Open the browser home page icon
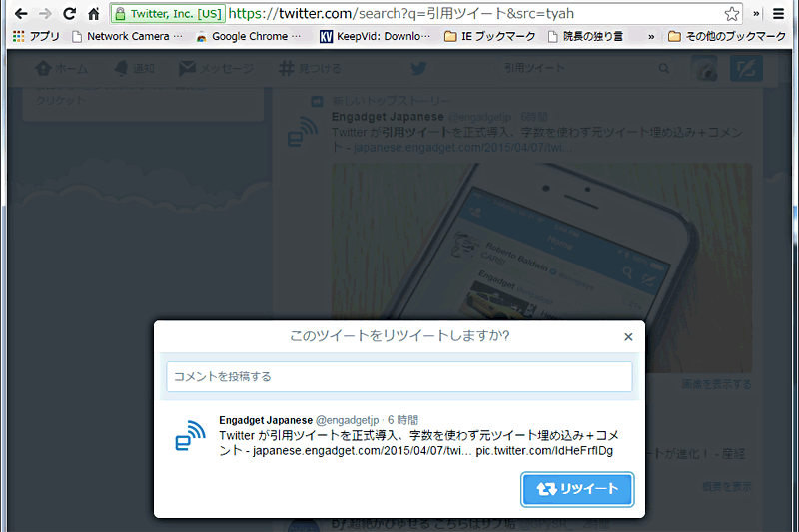 point(93,14)
